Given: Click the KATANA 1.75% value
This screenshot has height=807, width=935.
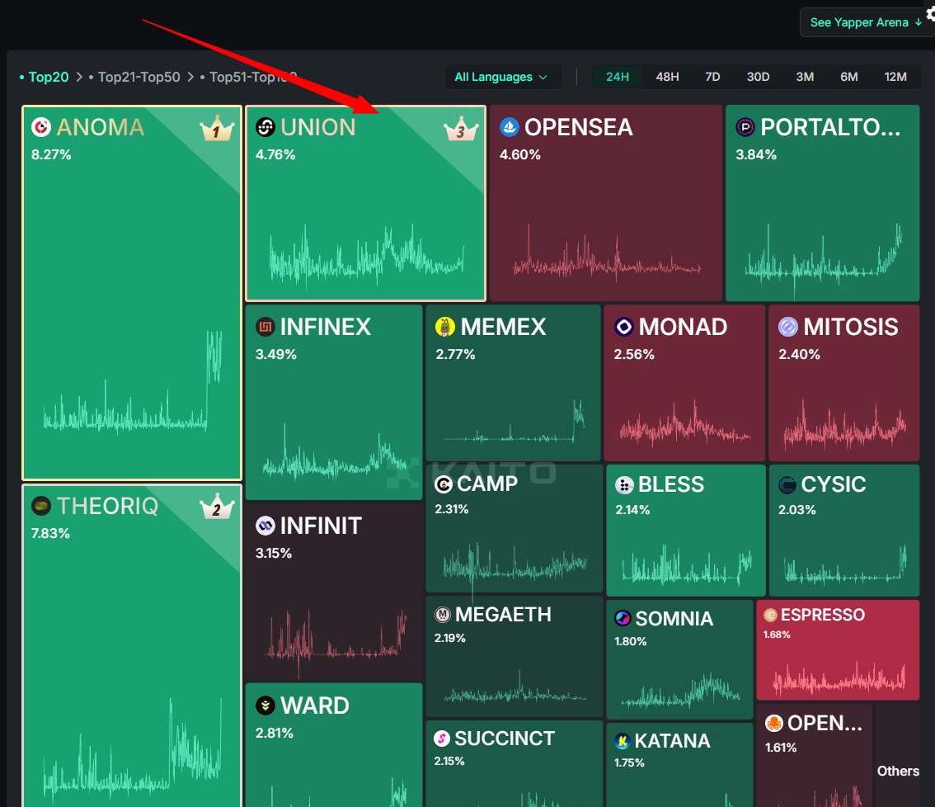Looking at the screenshot, I should [x=629, y=762].
